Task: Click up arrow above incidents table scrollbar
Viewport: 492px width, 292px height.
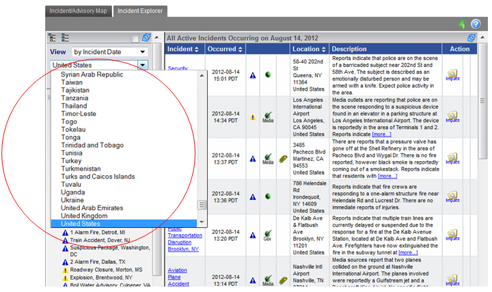Action: tap(482, 38)
